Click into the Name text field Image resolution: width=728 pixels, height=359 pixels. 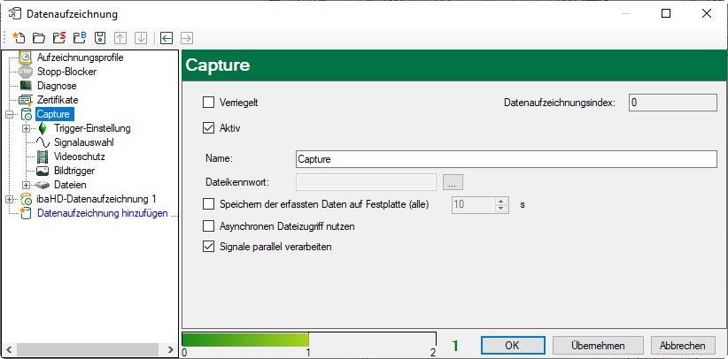(x=505, y=159)
